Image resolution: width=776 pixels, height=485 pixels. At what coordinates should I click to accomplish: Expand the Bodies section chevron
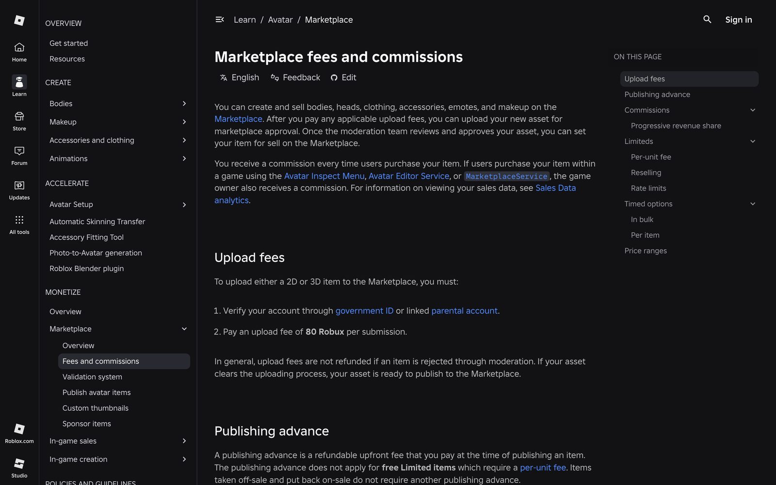[x=184, y=103]
